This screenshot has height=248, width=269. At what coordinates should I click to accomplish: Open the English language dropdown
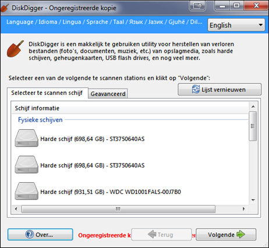click(x=236, y=25)
